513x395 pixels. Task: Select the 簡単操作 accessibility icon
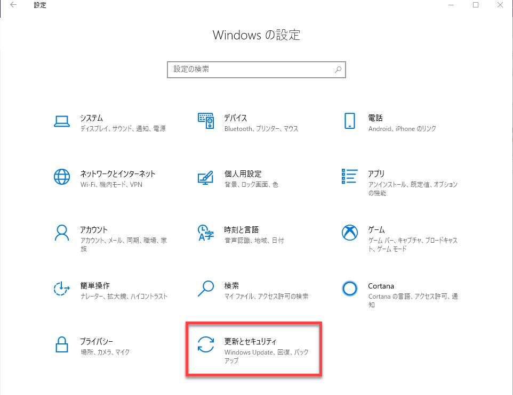pos(62,289)
